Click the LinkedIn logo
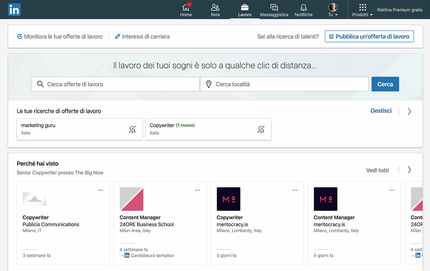This screenshot has width=430, height=271. 14,10
